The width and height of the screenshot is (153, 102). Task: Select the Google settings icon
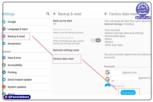(4, 22)
